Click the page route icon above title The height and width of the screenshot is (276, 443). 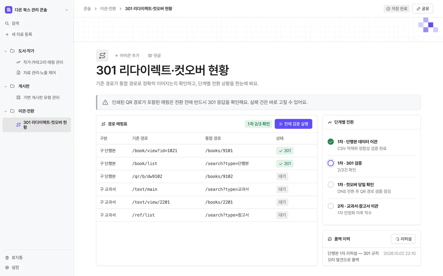tap(102, 56)
